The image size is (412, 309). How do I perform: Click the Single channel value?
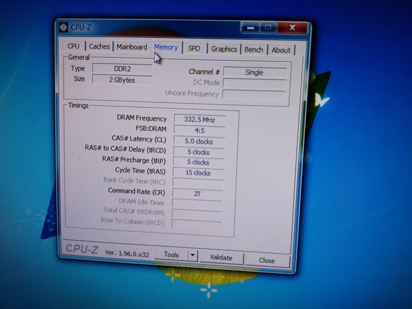click(x=254, y=72)
